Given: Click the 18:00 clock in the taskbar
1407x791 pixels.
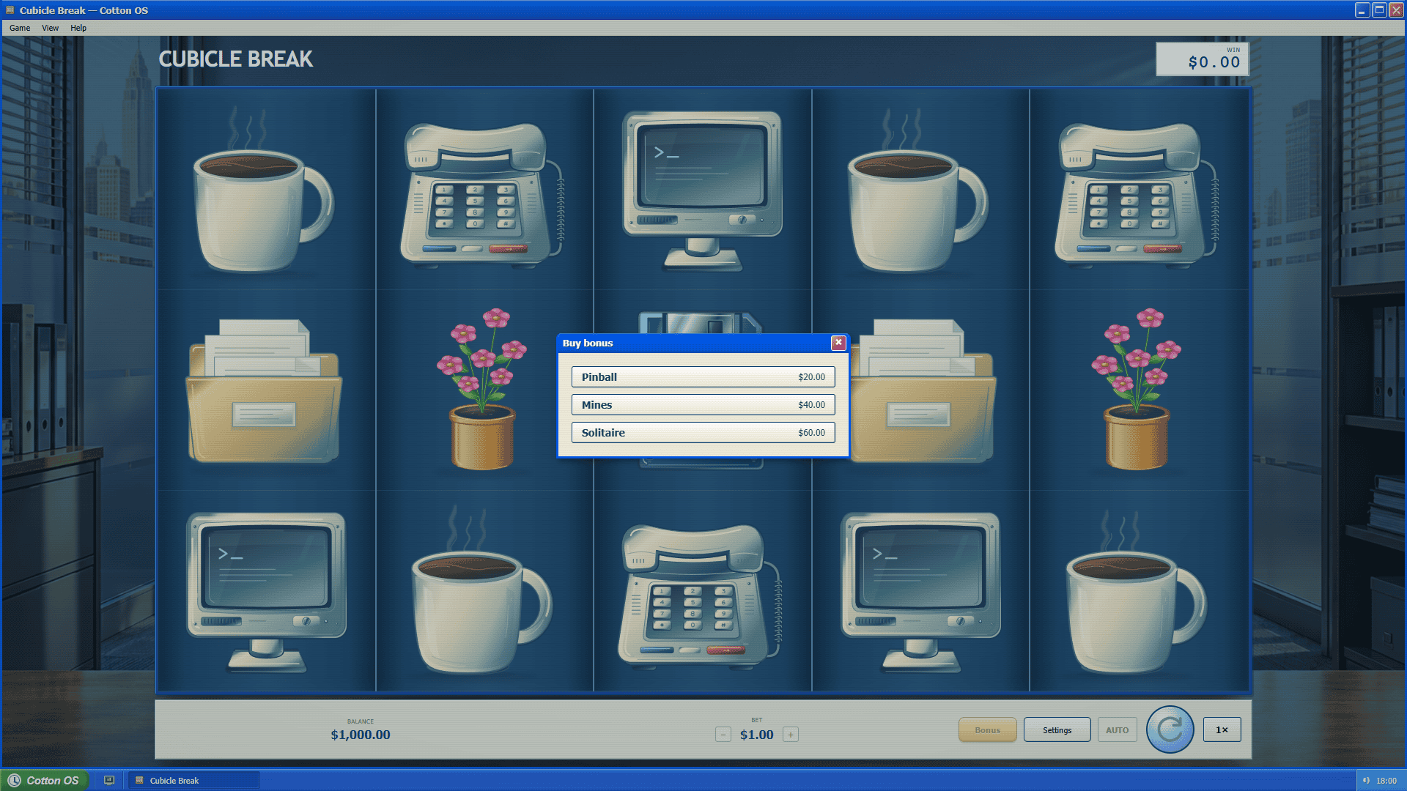Looking at the screenshot, I should (1386, 781).
